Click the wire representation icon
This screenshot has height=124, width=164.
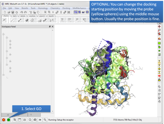[12, 20]
